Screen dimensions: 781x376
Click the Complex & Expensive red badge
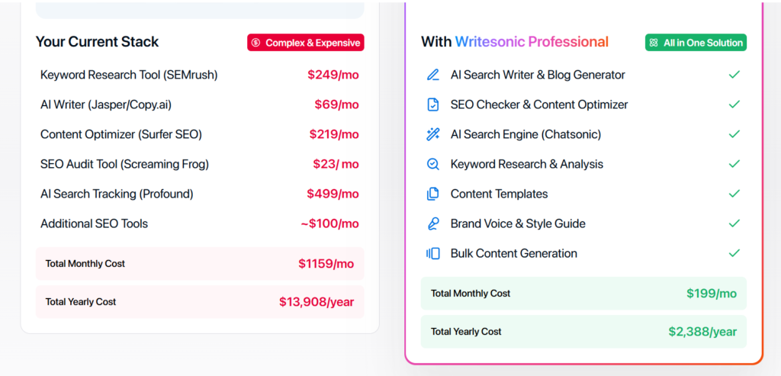(306, 43)
